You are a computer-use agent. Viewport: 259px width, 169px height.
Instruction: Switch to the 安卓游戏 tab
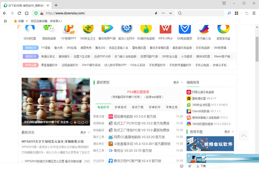(x=120, y=107)
